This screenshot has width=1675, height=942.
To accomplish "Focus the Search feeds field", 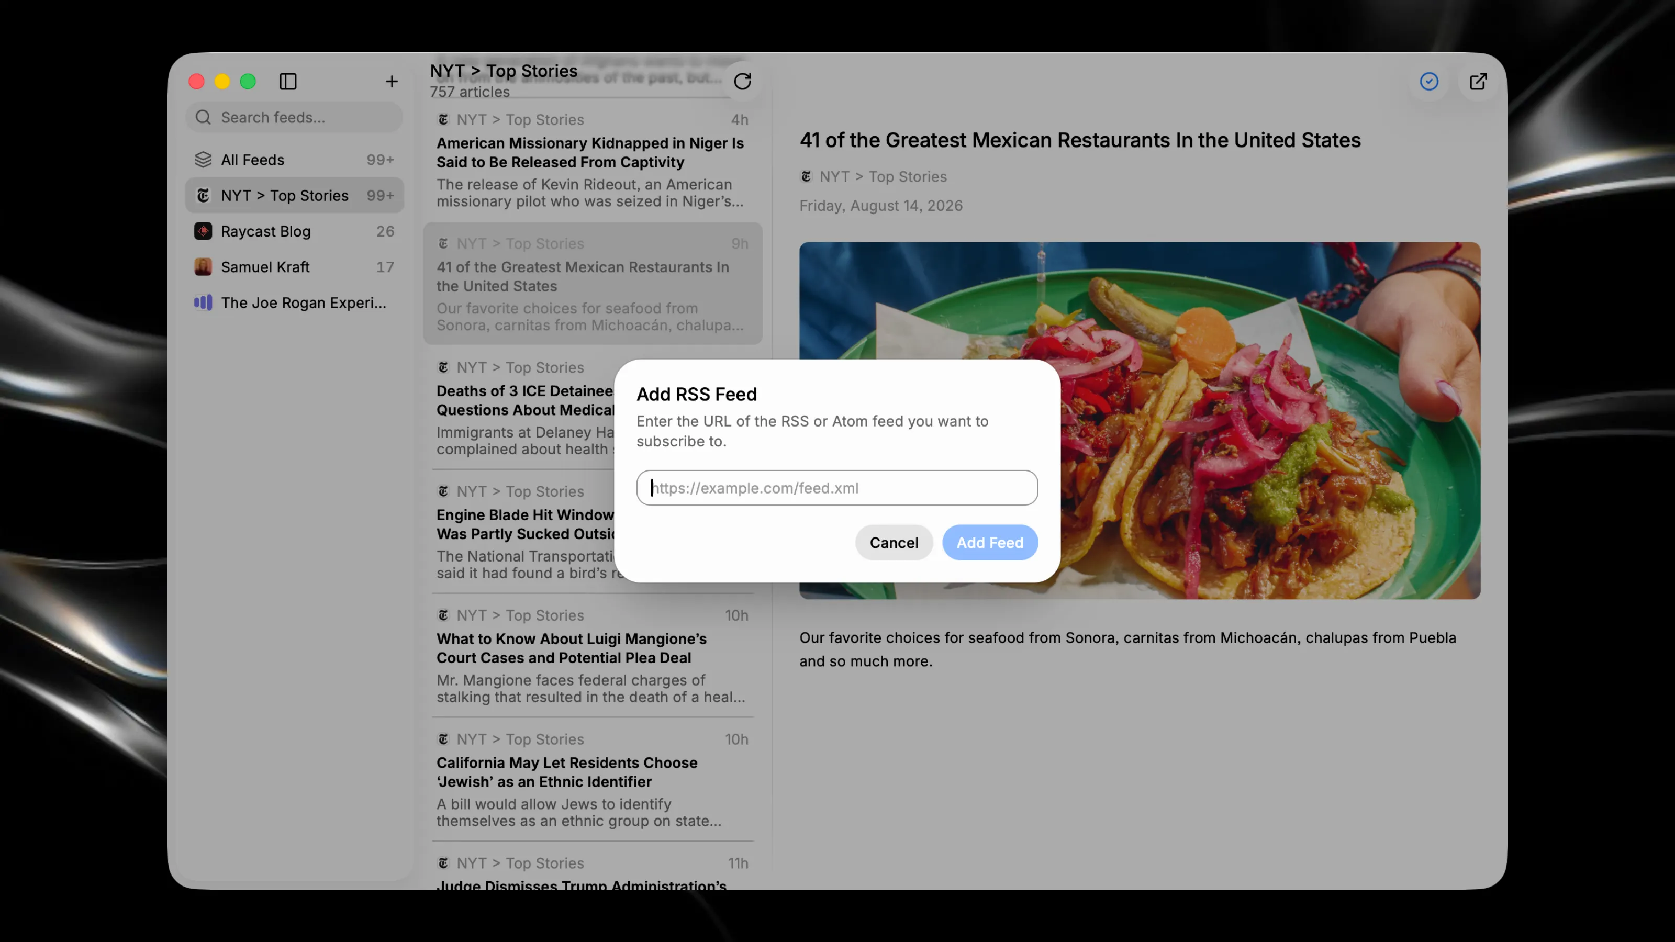I will tap(295, 117).
